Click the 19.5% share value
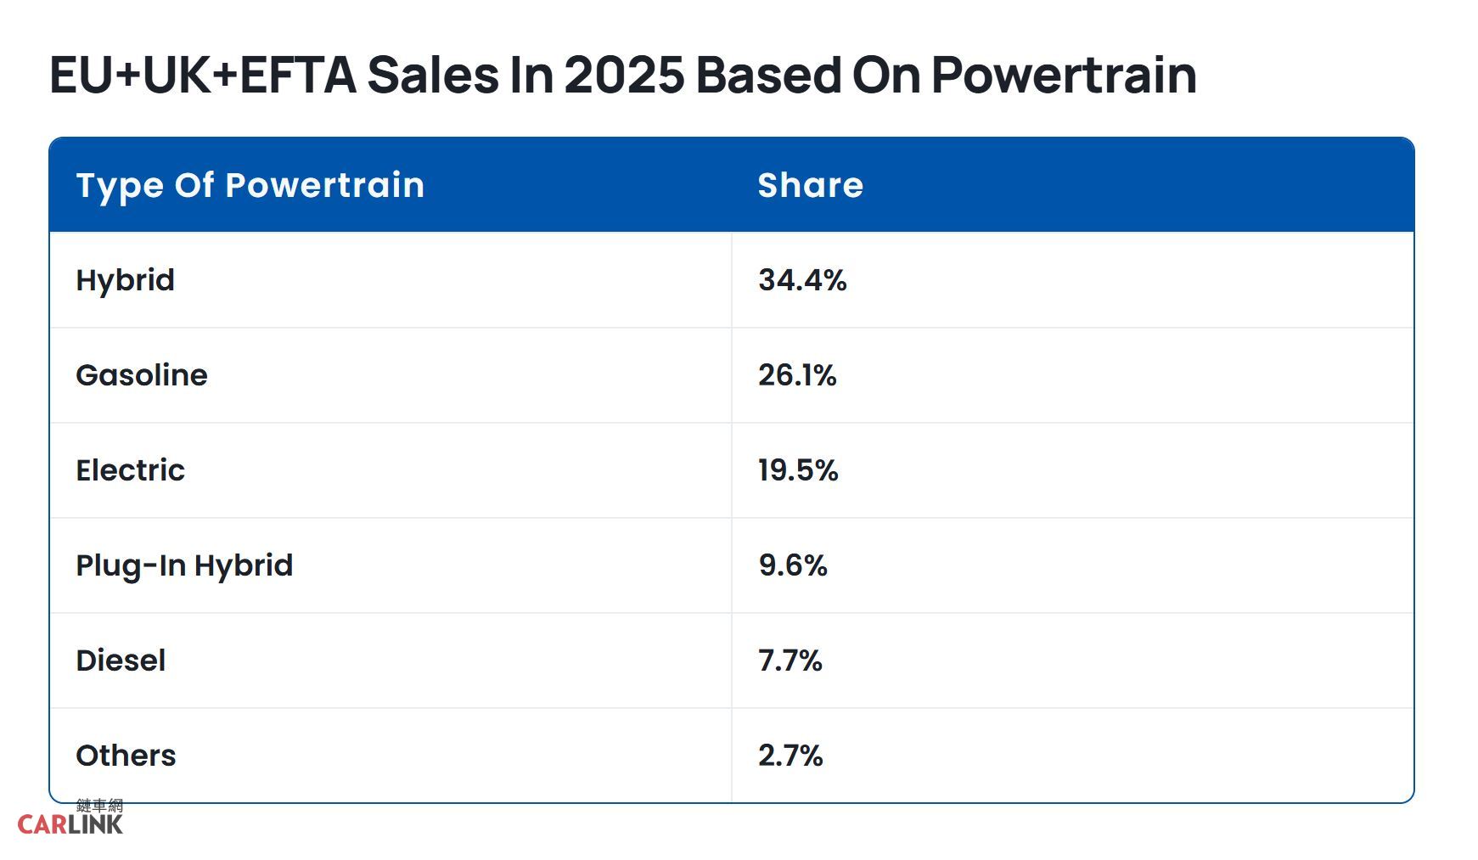 [x=798, y=470]
